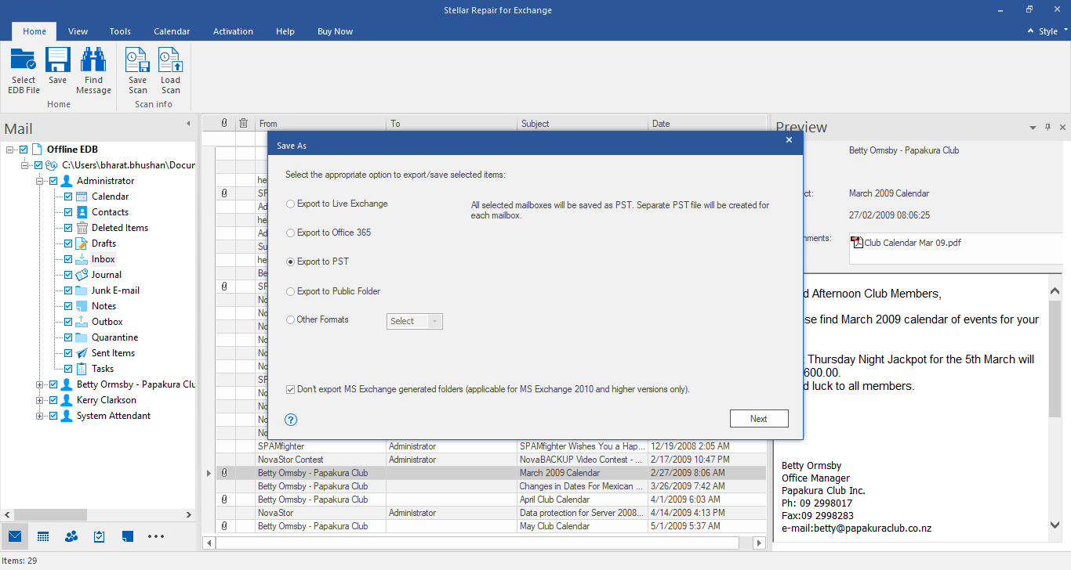Collapse the Mail pane arrow
This screenshot has width=1071, height=570.
[188, 124]
